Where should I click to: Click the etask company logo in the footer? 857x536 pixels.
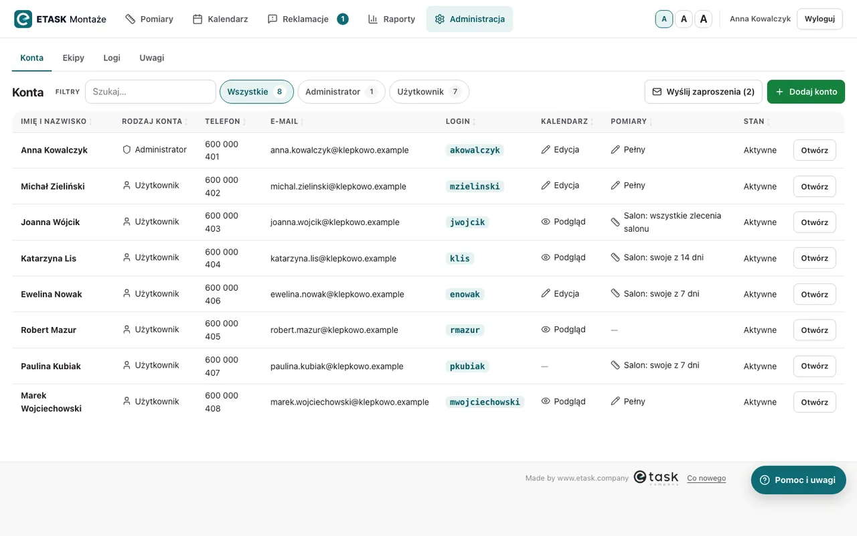point(656,477)
